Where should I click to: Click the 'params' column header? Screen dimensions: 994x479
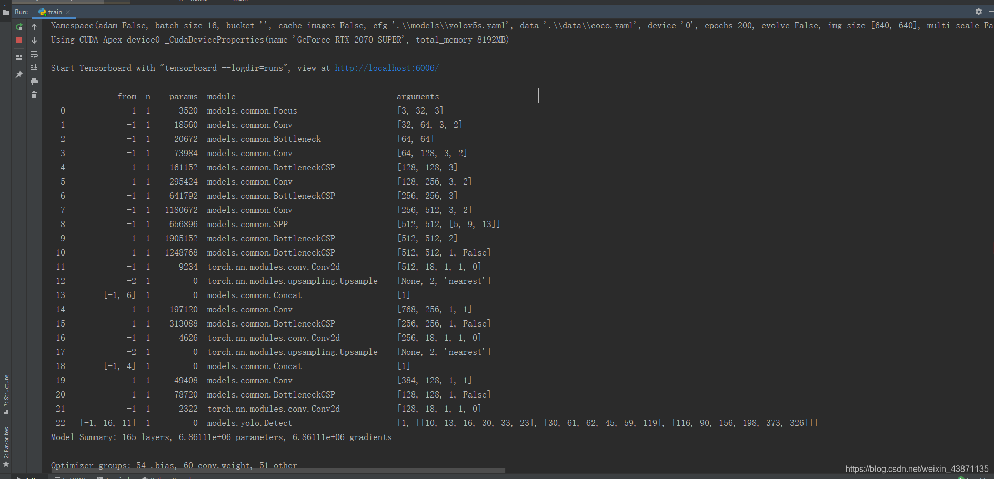pos(183,97)
